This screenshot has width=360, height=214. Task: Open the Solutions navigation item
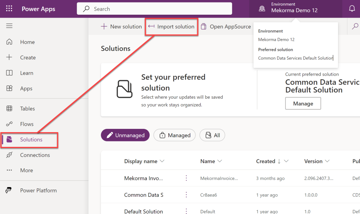31,140
